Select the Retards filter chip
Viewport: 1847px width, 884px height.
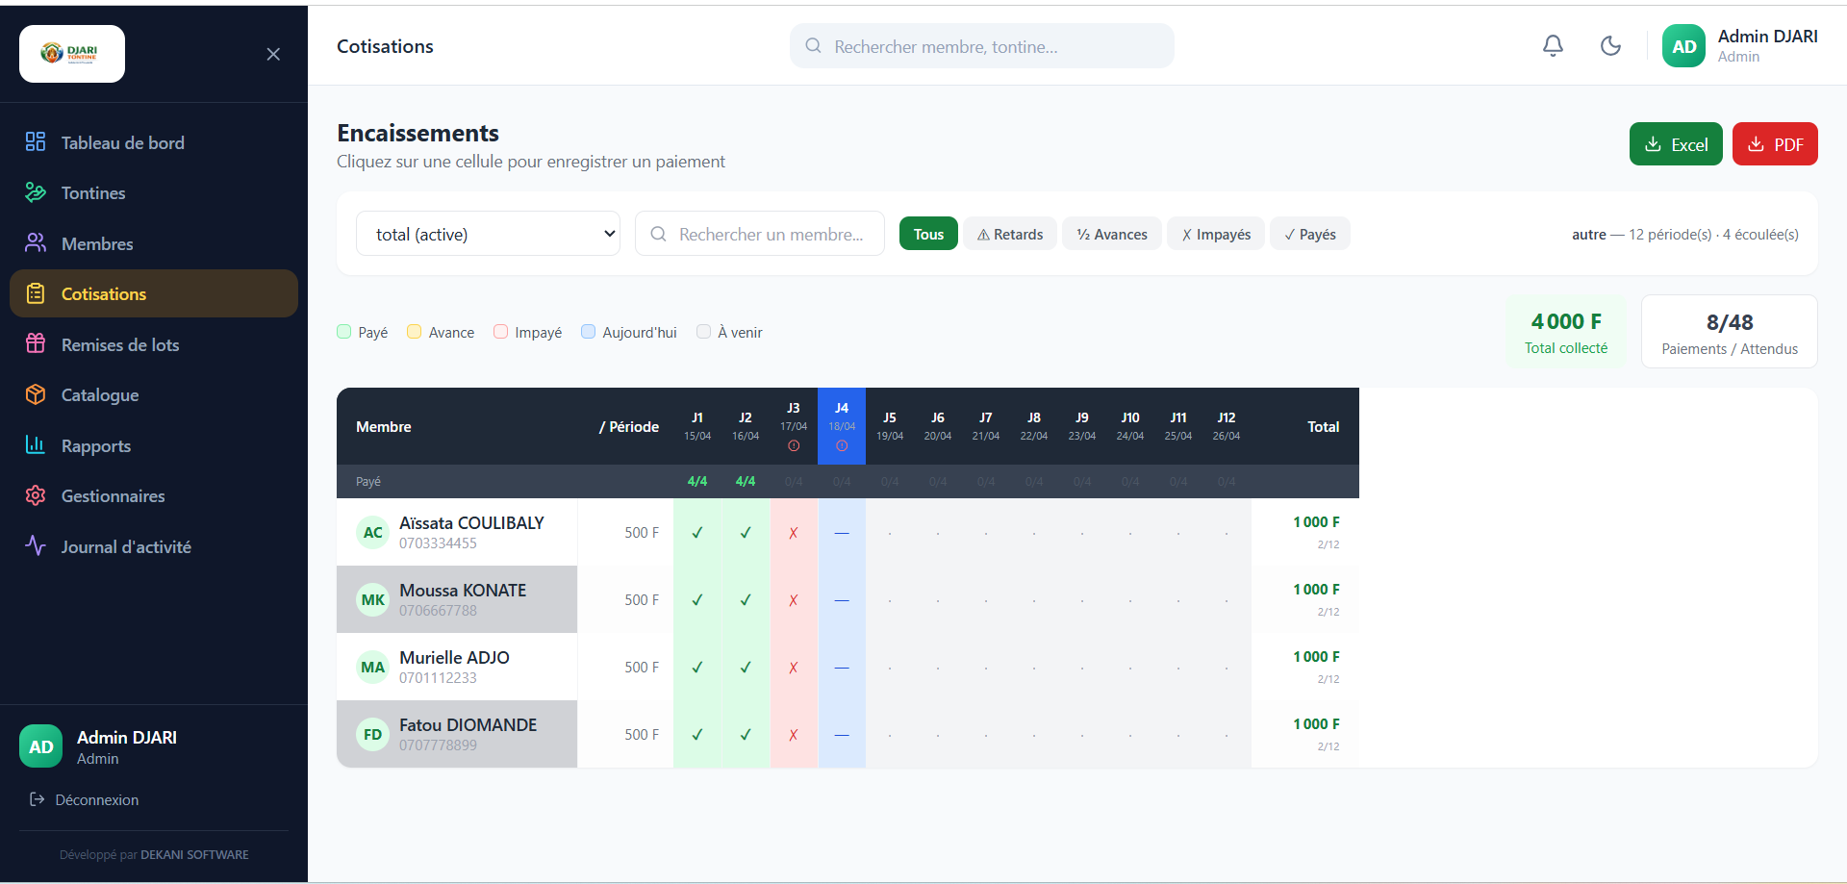click(1010, 234)
